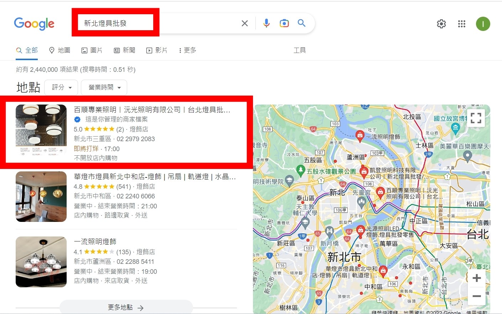The height and width of the screenshot is (314, 502).
Task: Expand the 營業時間 filter dropdown
Action: coord(104,87)
